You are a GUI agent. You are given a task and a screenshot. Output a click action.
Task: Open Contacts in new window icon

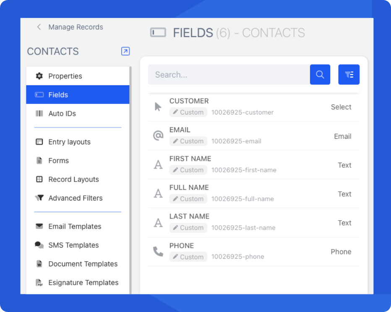pyautogui.click(x=125, y=51)
